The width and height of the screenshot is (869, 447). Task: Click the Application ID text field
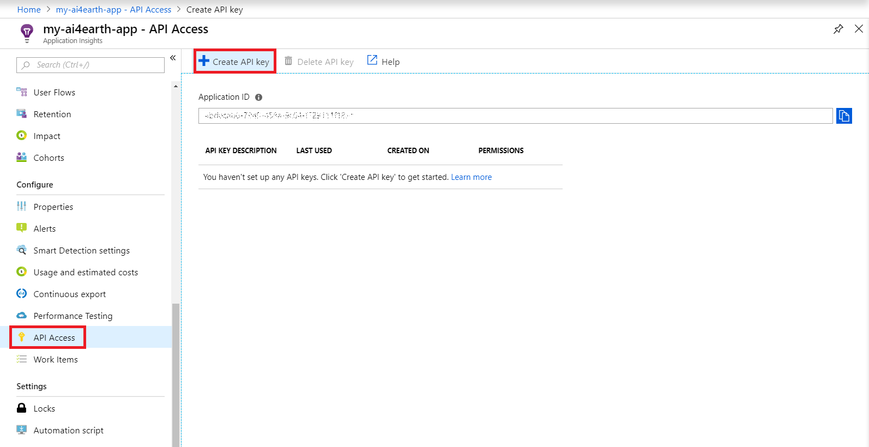[x=516, y=116]
